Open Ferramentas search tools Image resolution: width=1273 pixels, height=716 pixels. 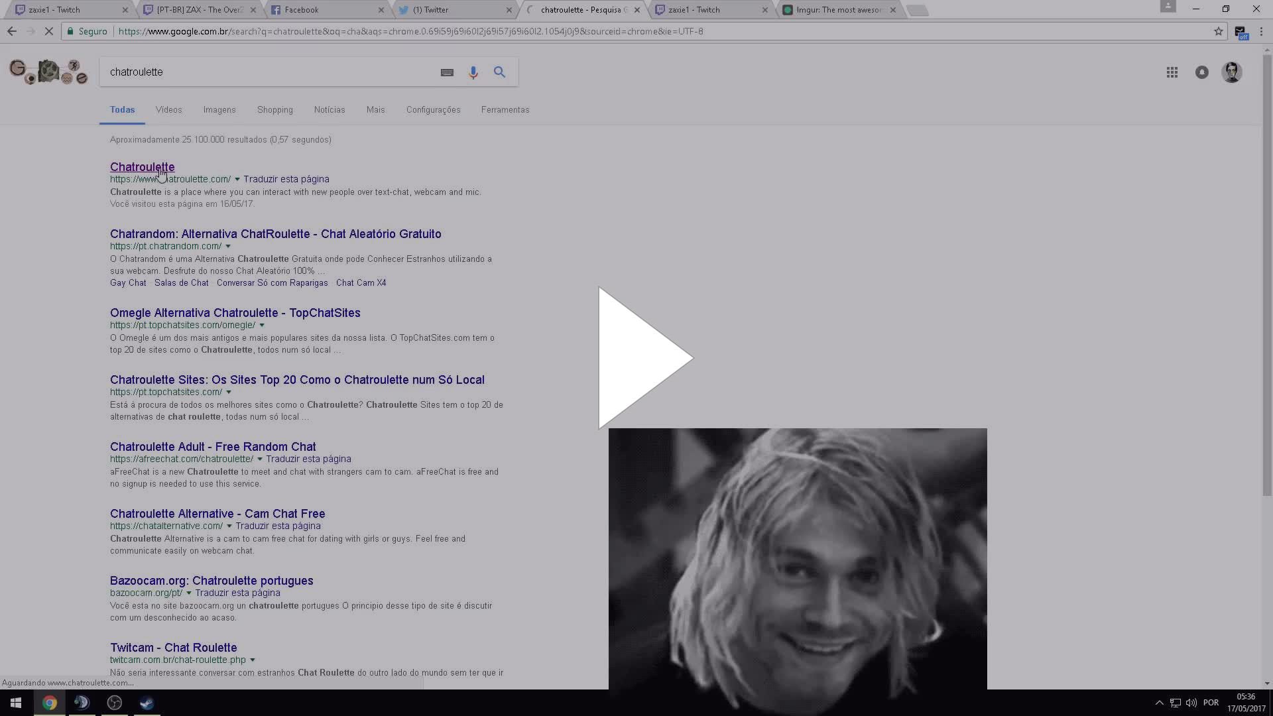pyautogui.click(x=505, y=110)
